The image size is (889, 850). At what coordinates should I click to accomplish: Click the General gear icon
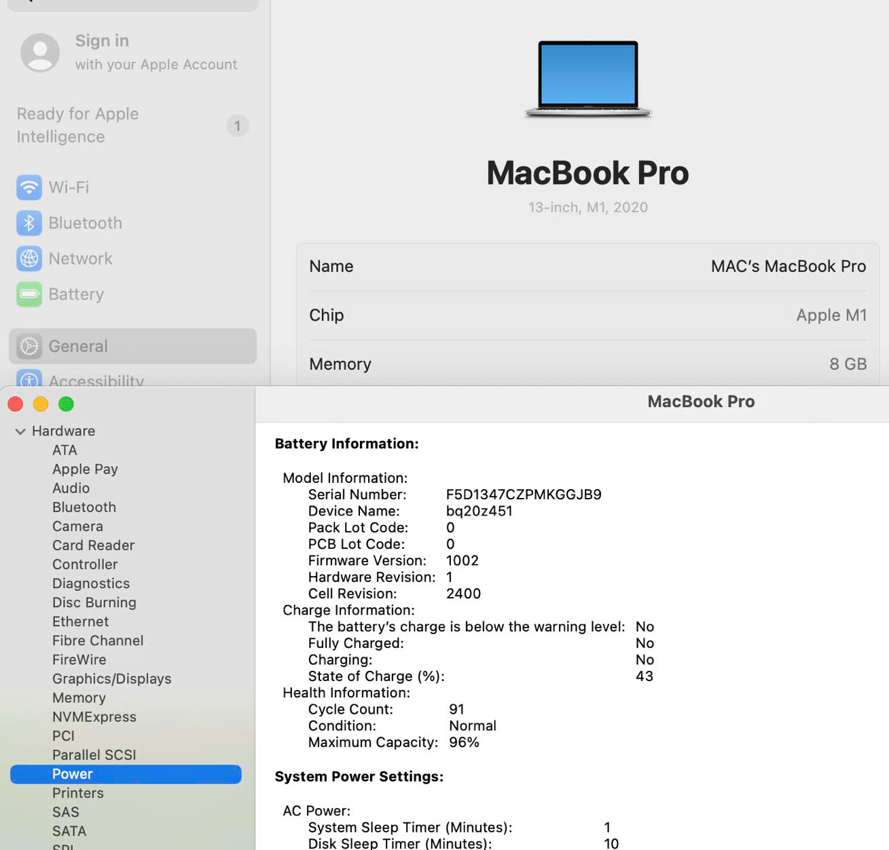29,347
